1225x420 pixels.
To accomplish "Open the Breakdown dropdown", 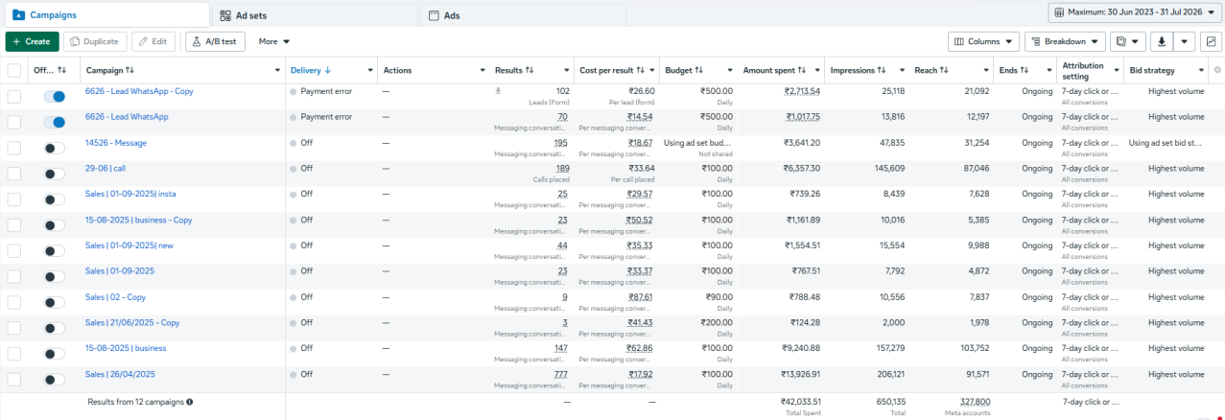I will 1065,41.
